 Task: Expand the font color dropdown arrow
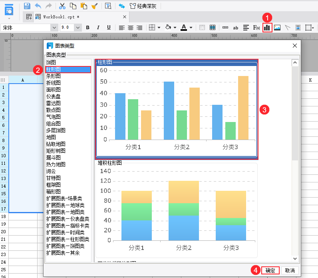point(191,28)
